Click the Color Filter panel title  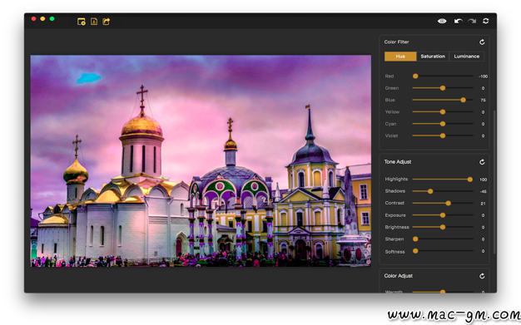pos(396,42)
